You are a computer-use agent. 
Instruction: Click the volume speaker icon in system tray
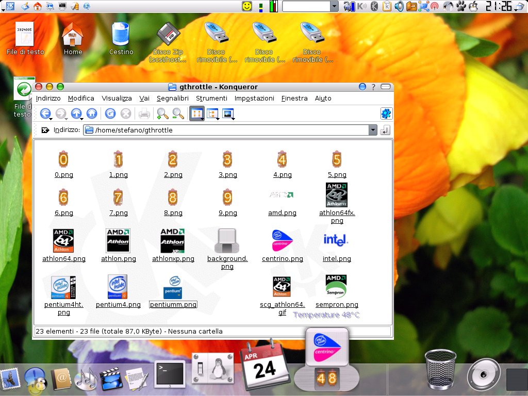click(x=399, y=6)
